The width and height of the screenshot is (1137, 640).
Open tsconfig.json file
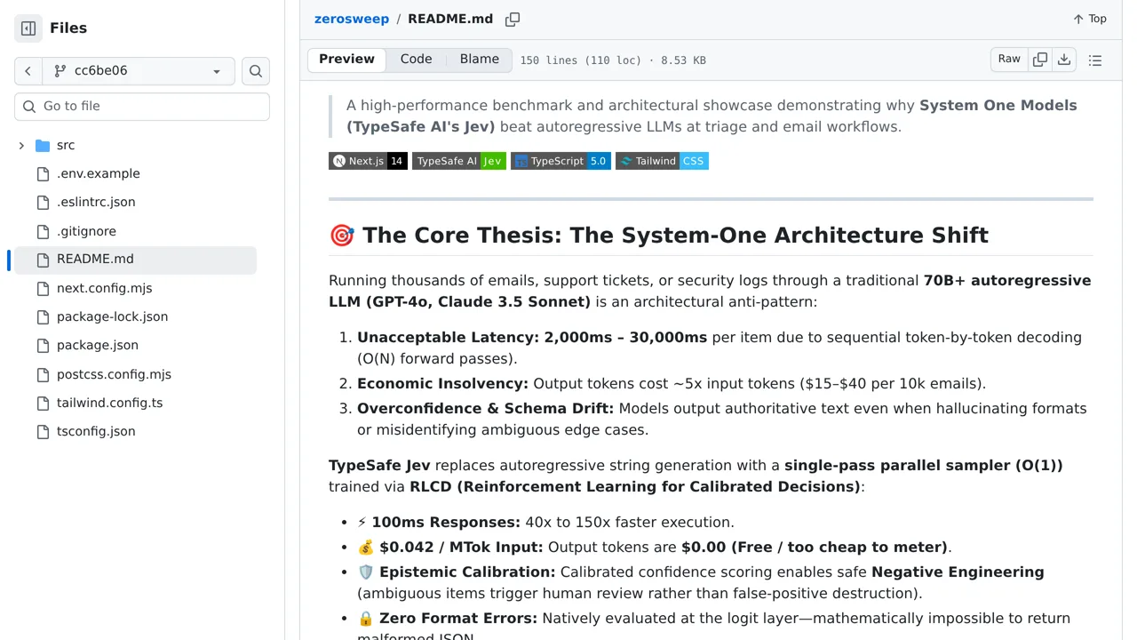(x=96, y=431)
